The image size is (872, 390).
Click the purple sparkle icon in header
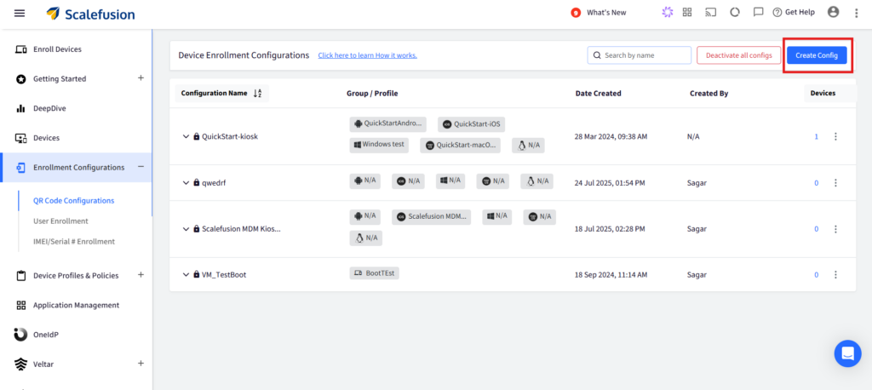(x=667, y=13)
